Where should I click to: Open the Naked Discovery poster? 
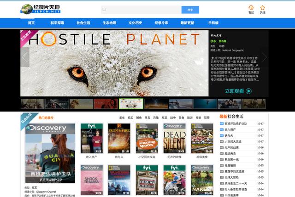coord(202,180)
